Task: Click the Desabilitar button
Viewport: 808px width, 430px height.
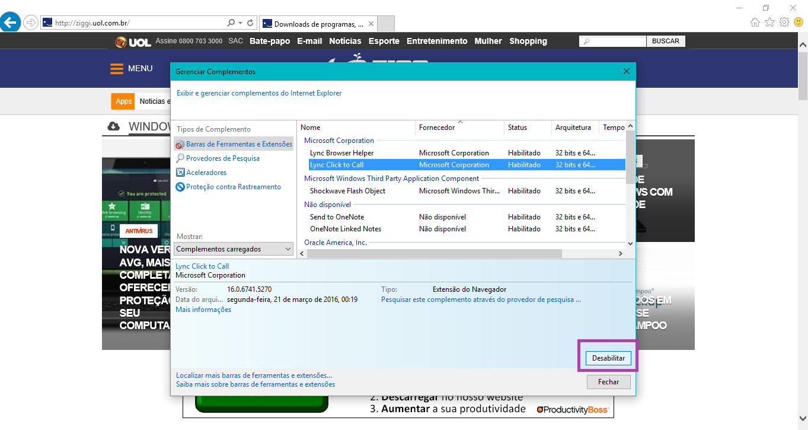Action: click(608, 358)
